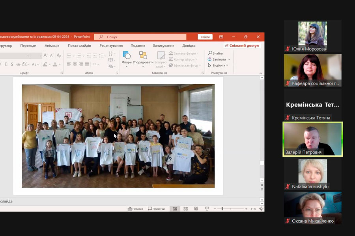Image resolution: width=355 pixels, height=236 pixels.
Task: Expand the Виділити dropdown
Action: point(228,65)
